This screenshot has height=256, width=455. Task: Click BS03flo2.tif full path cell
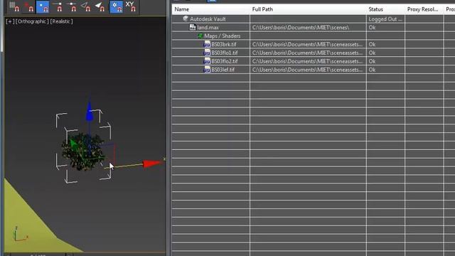click(x=308, y=61)
